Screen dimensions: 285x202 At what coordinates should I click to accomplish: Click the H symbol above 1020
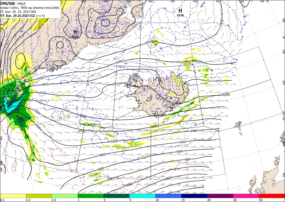75,32
